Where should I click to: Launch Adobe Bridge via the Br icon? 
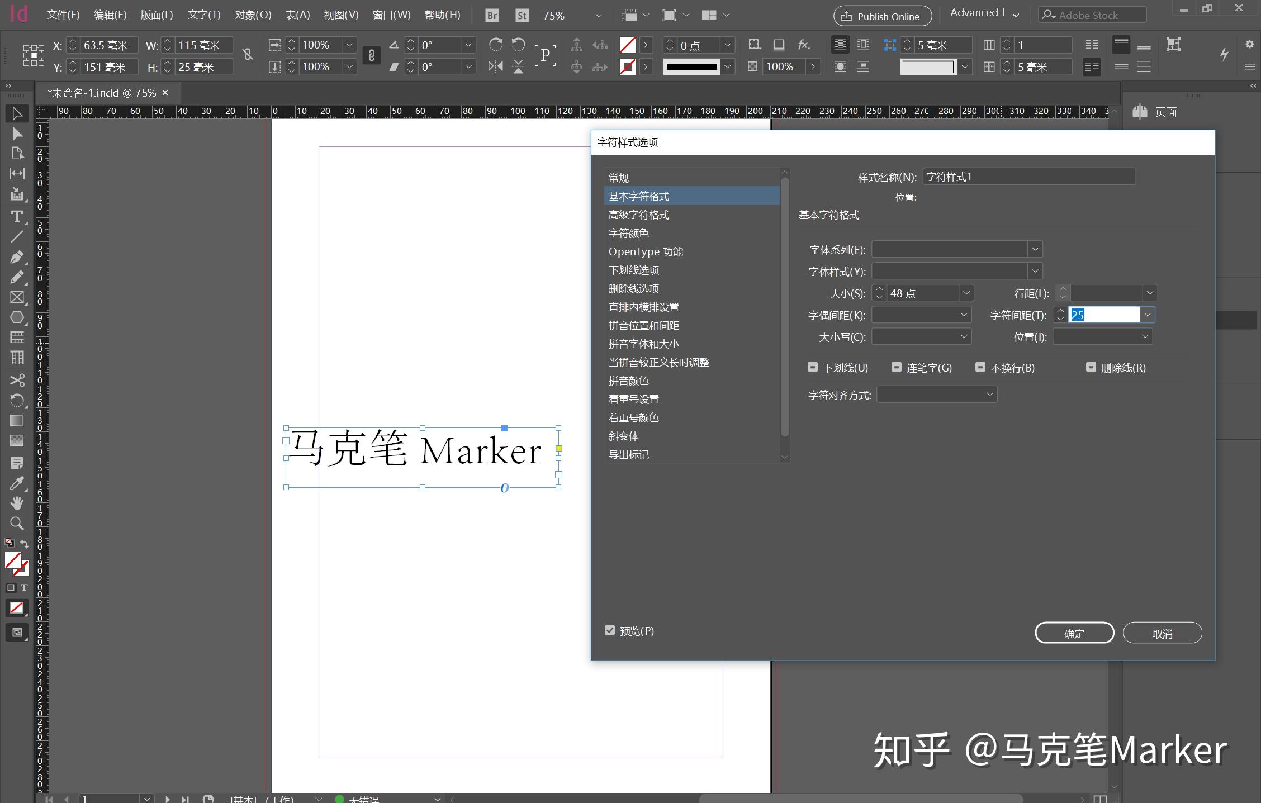click(x=491, y=15)
